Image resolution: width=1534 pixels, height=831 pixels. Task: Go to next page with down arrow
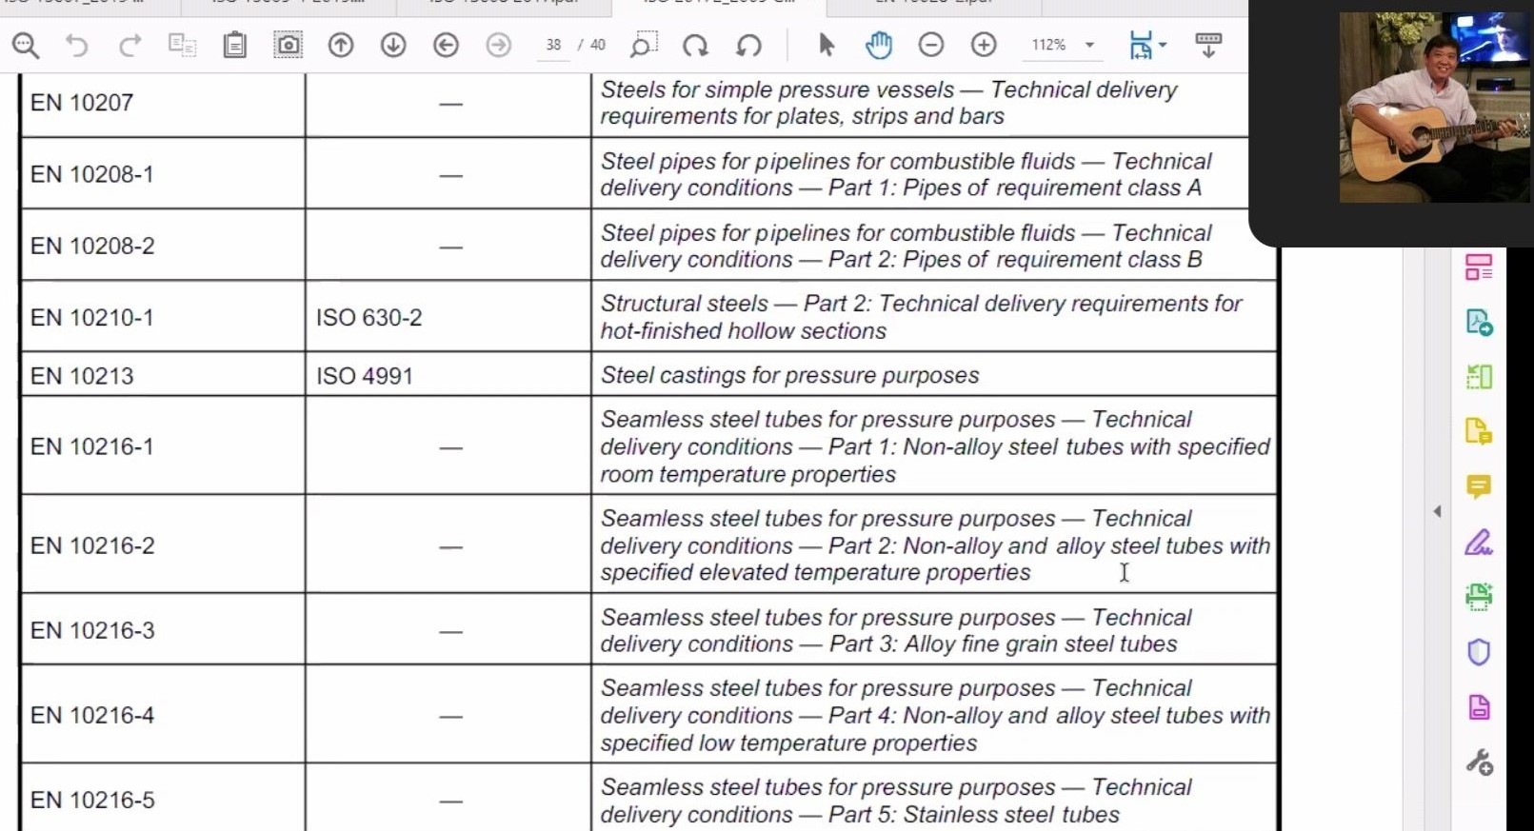[393, 45]
